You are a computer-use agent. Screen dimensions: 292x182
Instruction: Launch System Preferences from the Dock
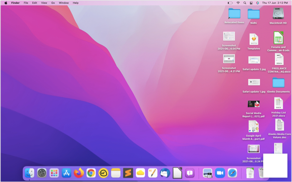42,173
